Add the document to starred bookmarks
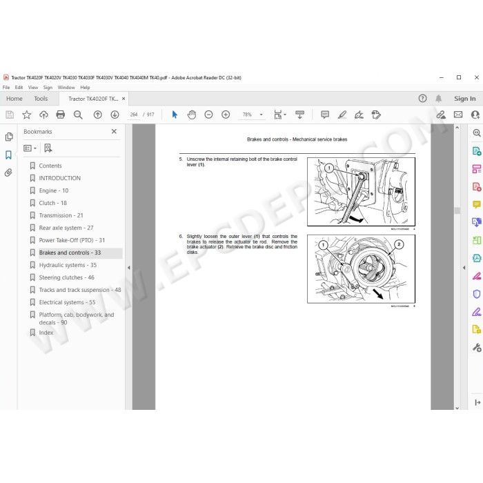Viewport: 483px width, 483px height. coord(27,115)
